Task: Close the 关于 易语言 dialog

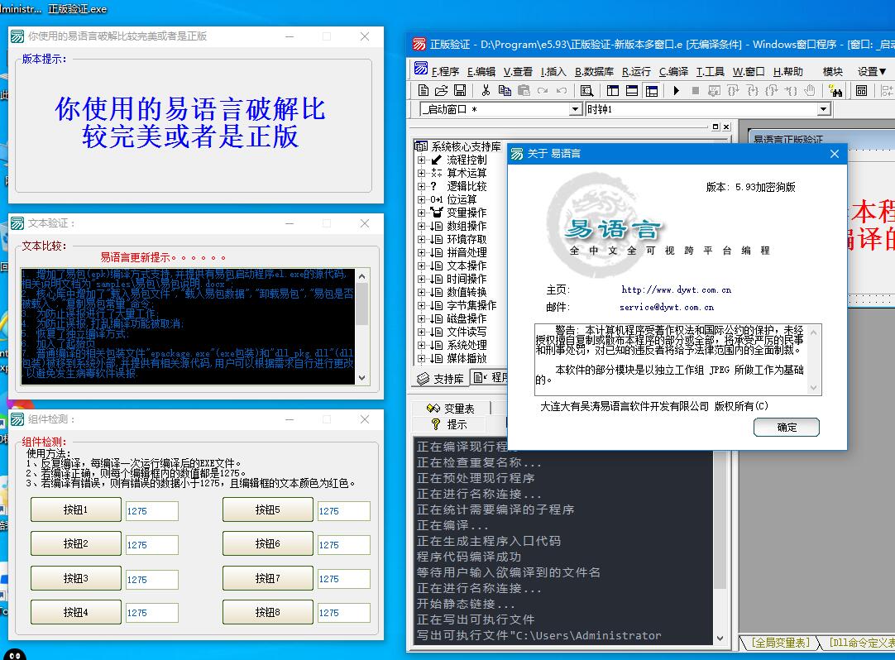Action: [x=835, y=154]
